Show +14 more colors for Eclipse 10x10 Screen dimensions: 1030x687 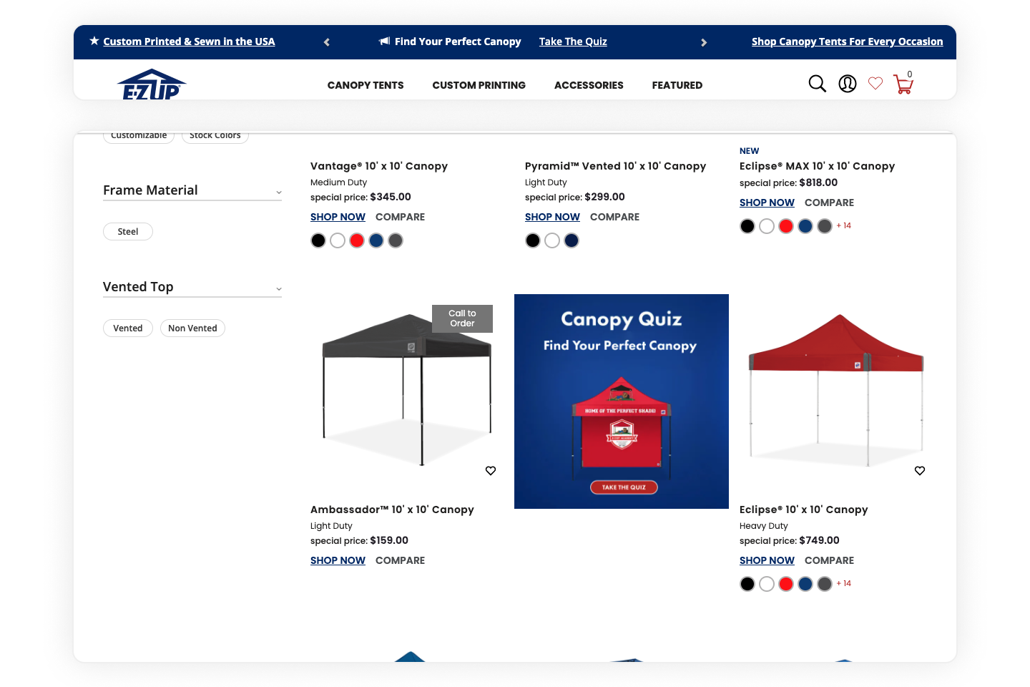pyautogui.click(x=844, y=583)
